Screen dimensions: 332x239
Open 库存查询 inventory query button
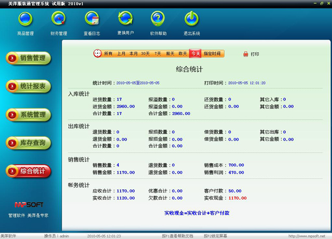[x=29, y=143]
